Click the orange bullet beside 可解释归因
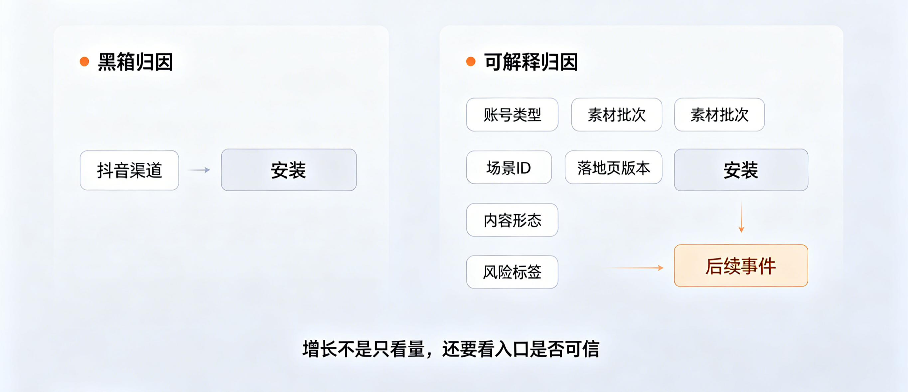 [x=471, y=62]
